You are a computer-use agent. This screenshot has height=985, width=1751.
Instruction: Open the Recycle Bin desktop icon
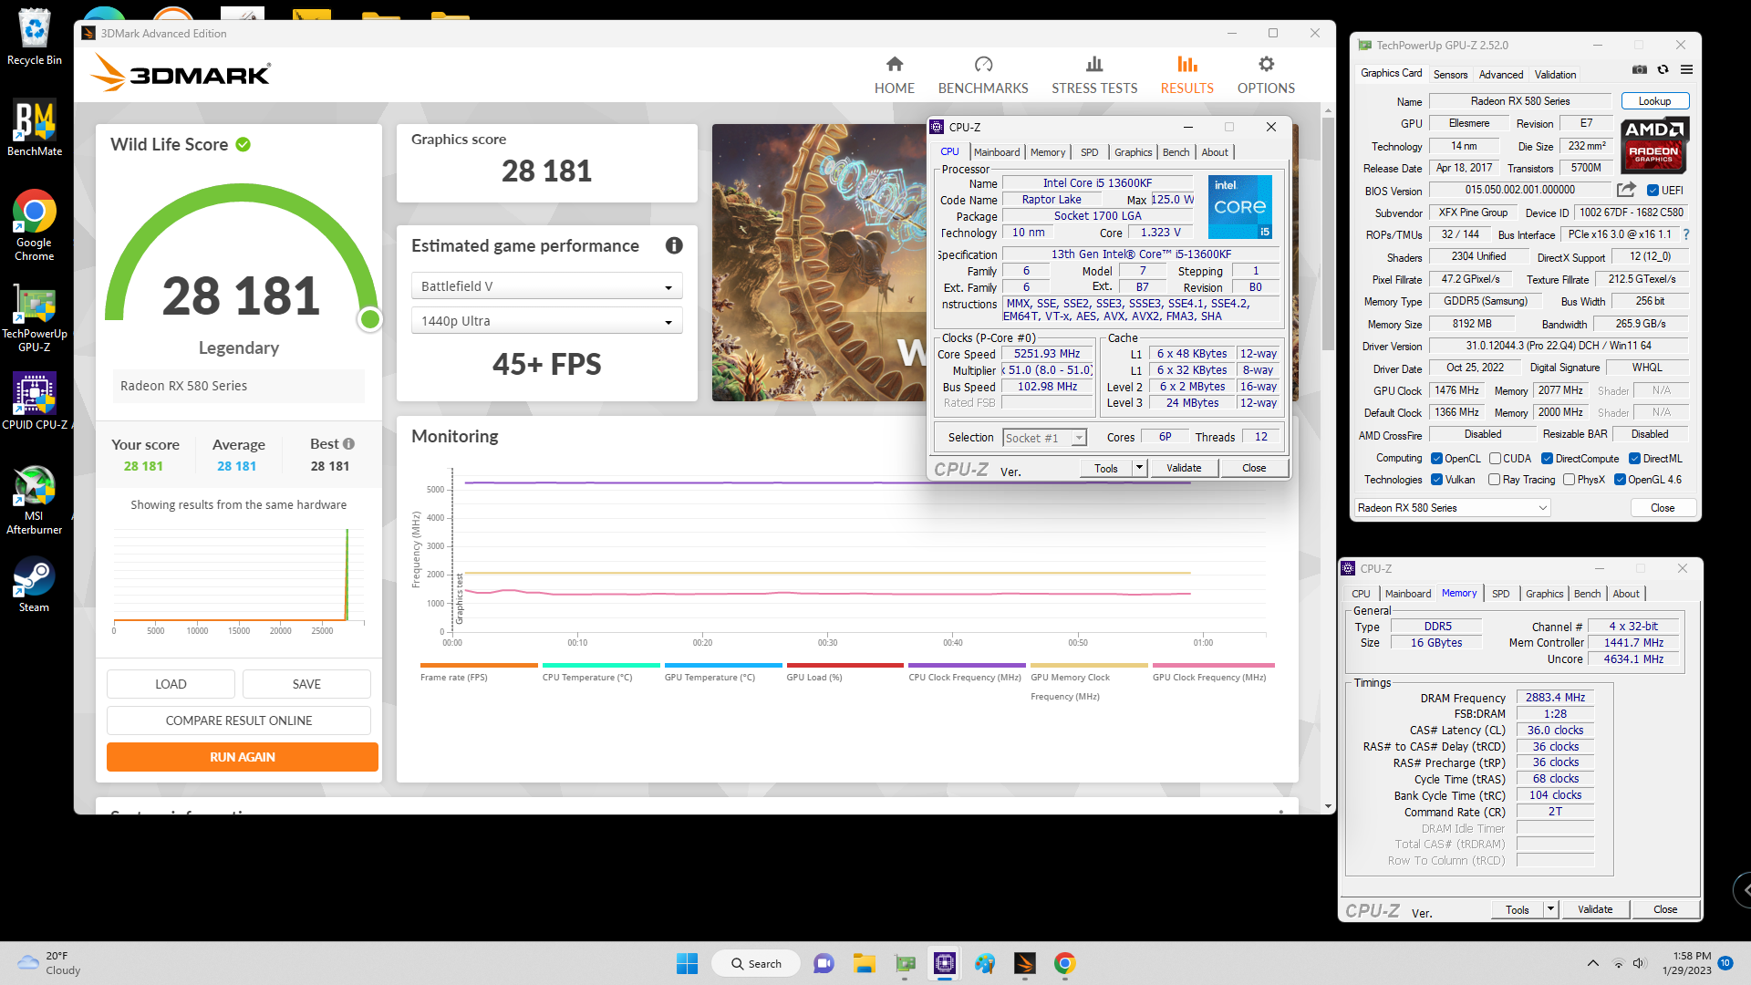[x=34, y=37]
